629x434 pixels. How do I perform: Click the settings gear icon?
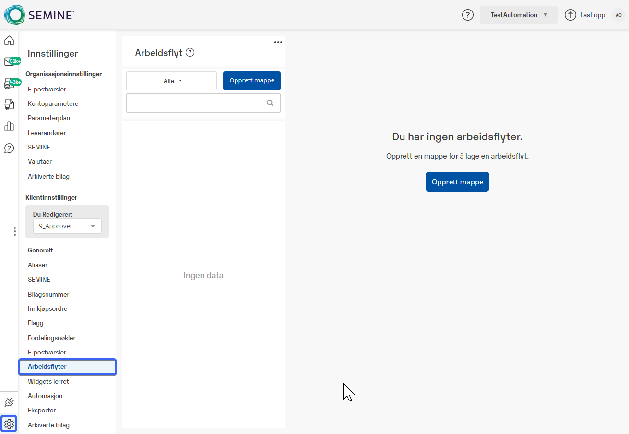tap(9, 423)
